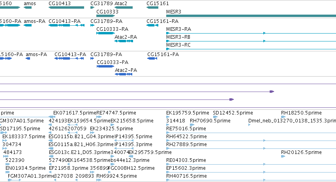Select EST 314418
Image resolution: width=336 pixels, height=182 pixels.
pos(176,121)
